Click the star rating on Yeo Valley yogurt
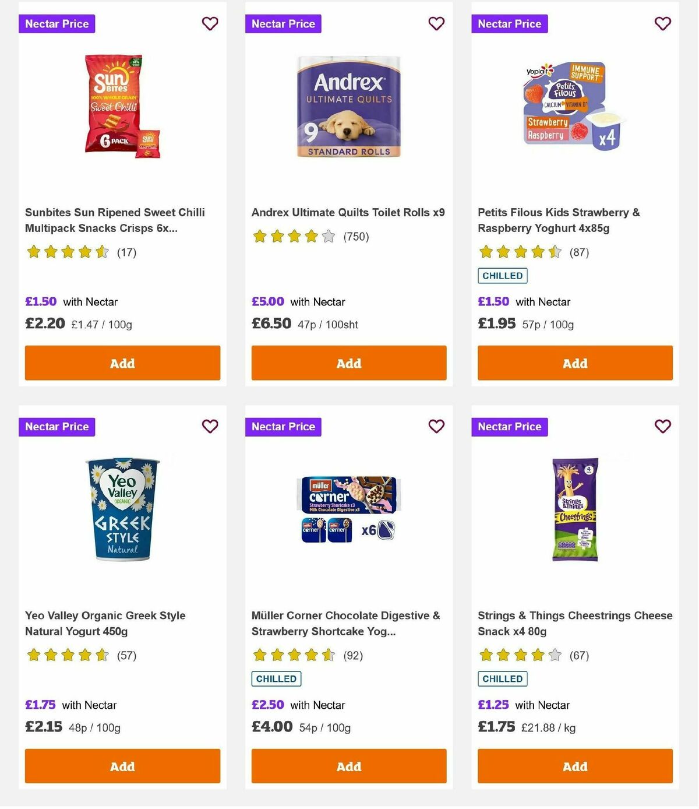Image resolution: width=699 pixels, height=809 pixels. coord(67,655)
